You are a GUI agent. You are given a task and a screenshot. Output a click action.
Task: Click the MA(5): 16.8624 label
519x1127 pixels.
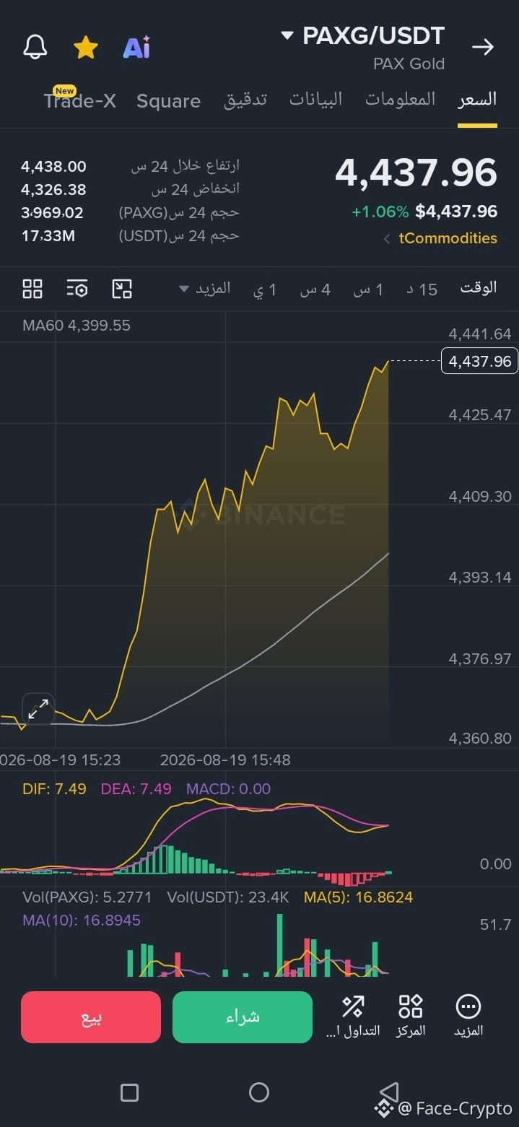pyautogui.click(x=358, y=897)
